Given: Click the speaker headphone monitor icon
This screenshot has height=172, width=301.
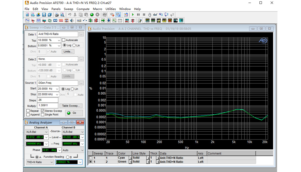Looking at the screenshot, I should click(x=72, y=20).
